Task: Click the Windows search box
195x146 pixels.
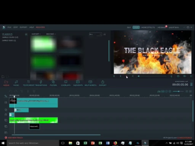Action: pyautogui.click(x=33, y=143)
